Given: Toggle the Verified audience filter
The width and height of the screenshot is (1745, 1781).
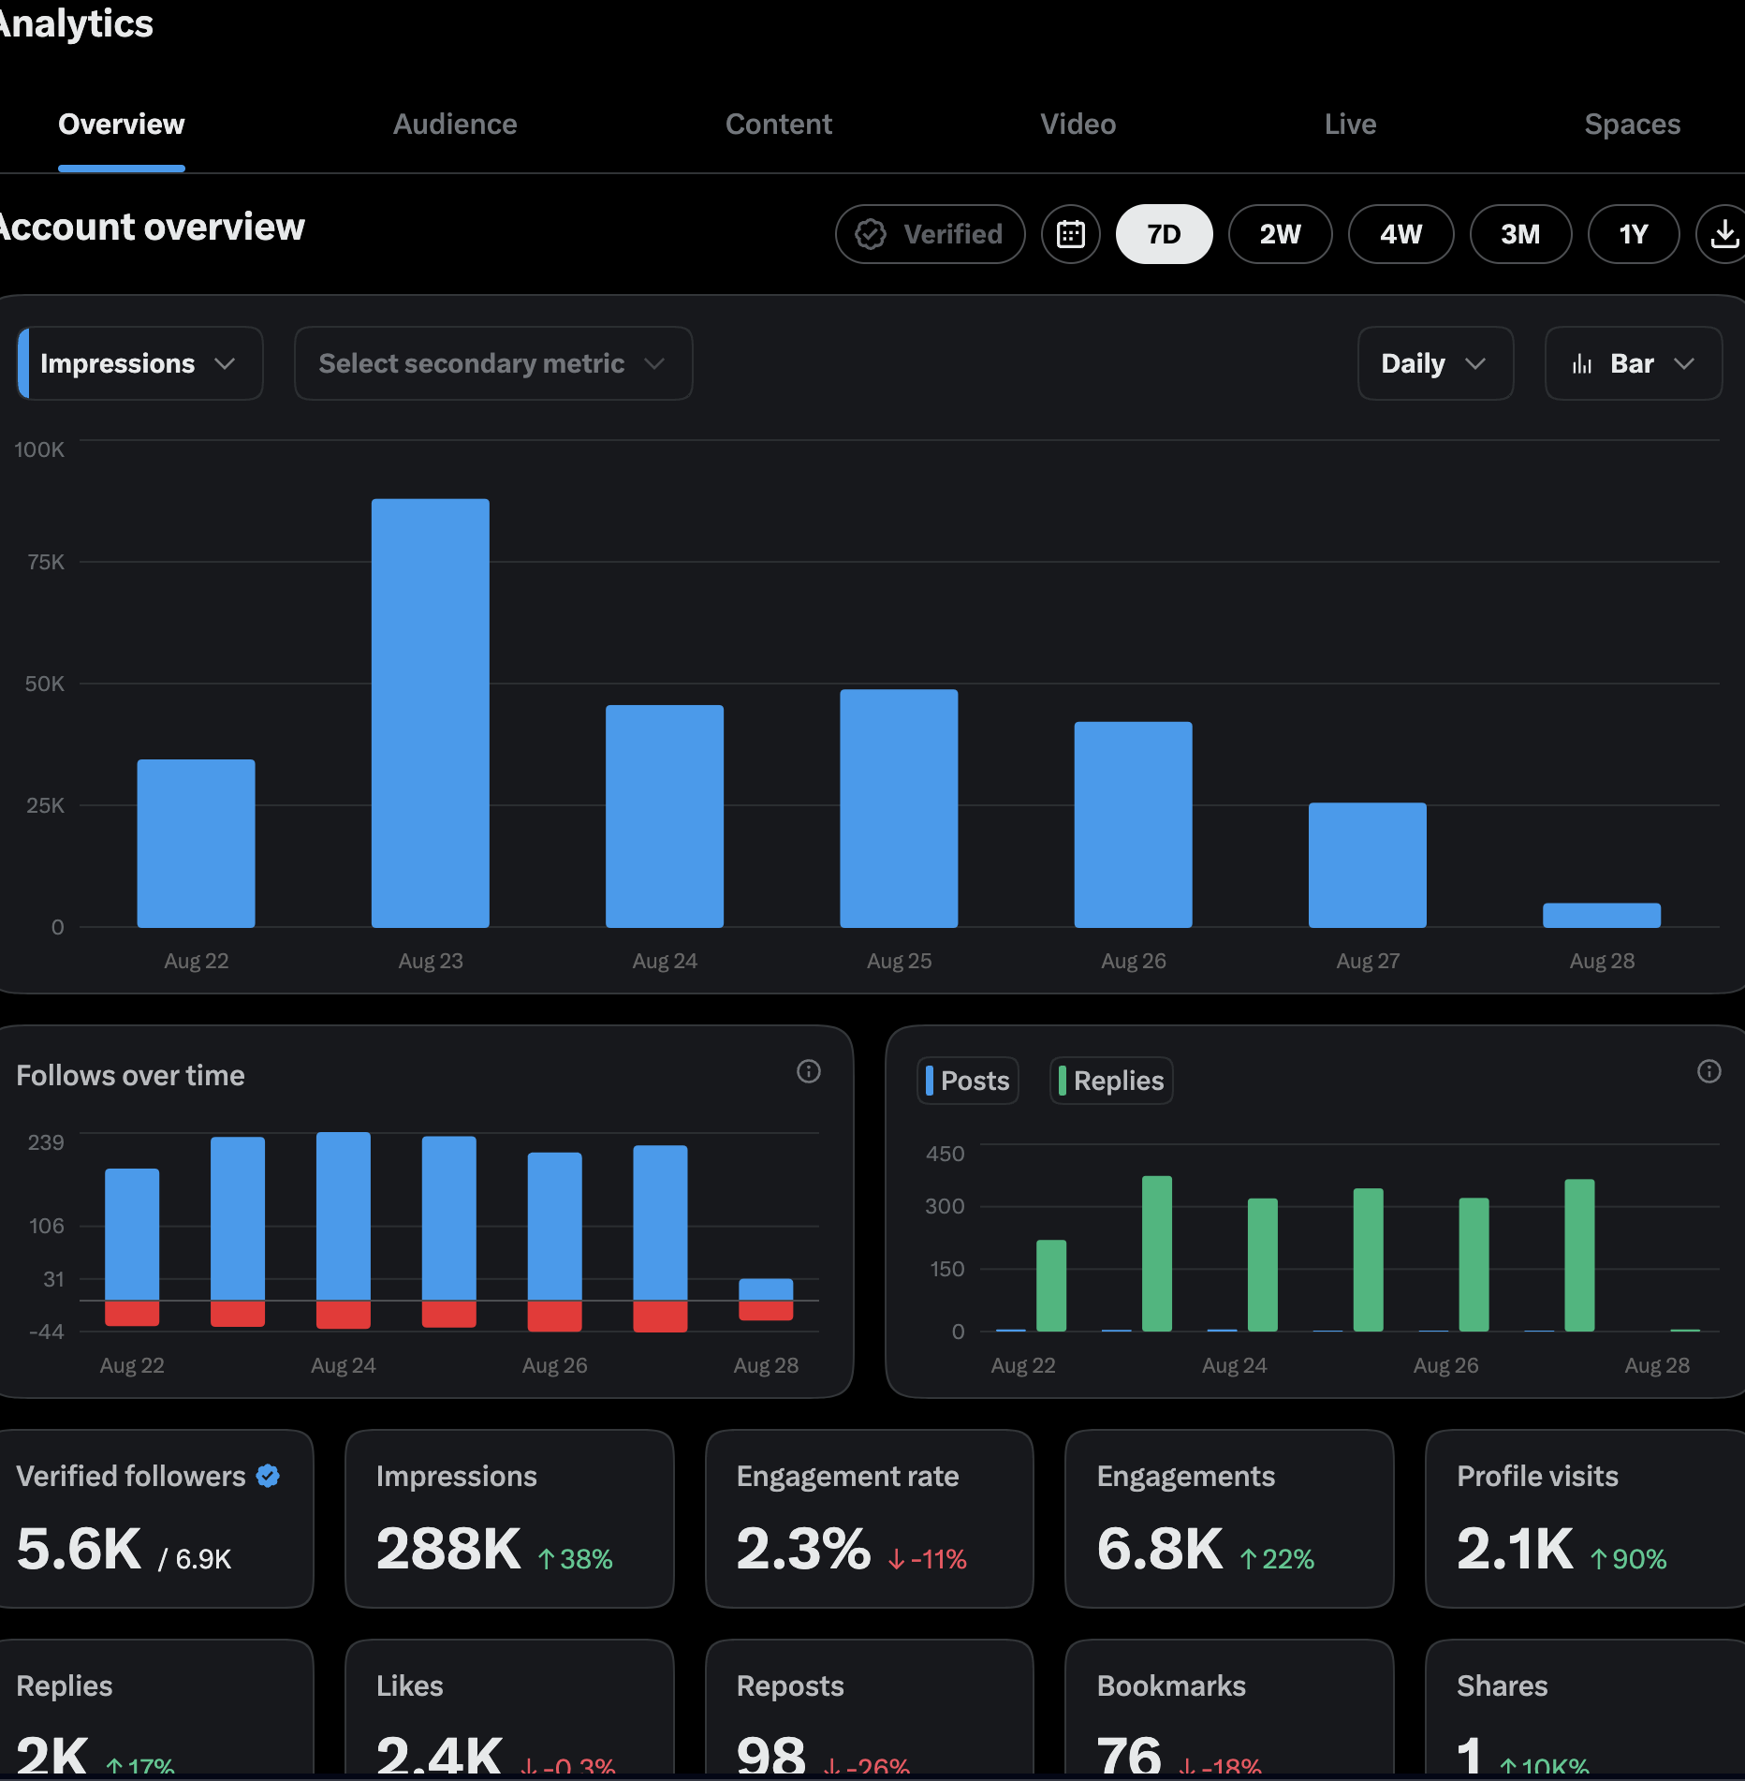Looking at the screenshot, I should (x=930, y=234).
